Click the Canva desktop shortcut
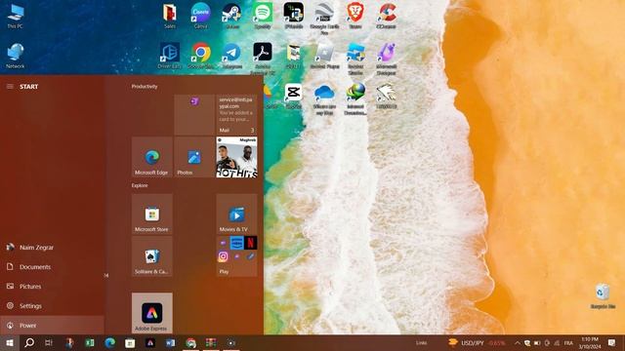Image resolution: width=625 pixels, height=351 pixels. click(x=200, y=16)
